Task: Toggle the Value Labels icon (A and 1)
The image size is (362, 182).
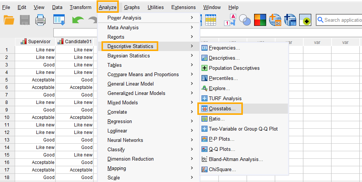Action: [230, 20]
